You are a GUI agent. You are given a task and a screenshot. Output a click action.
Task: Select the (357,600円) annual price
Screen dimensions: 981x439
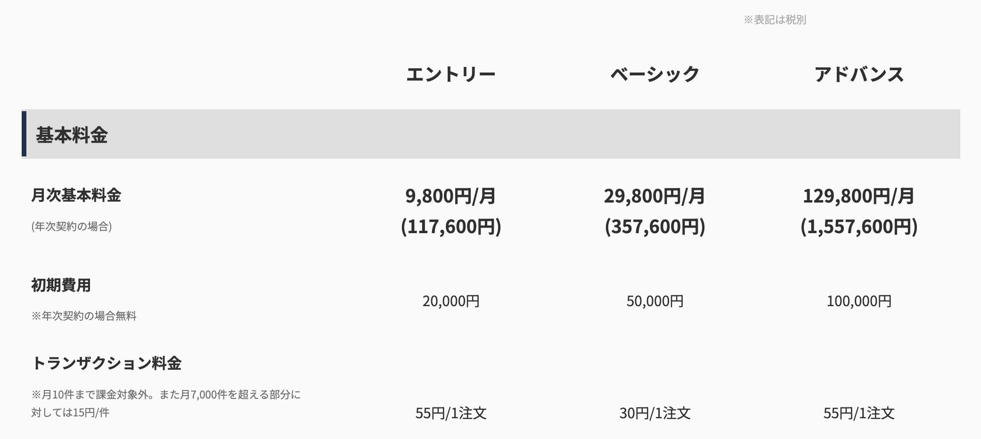pyautogui.click(x=655, y=227)
